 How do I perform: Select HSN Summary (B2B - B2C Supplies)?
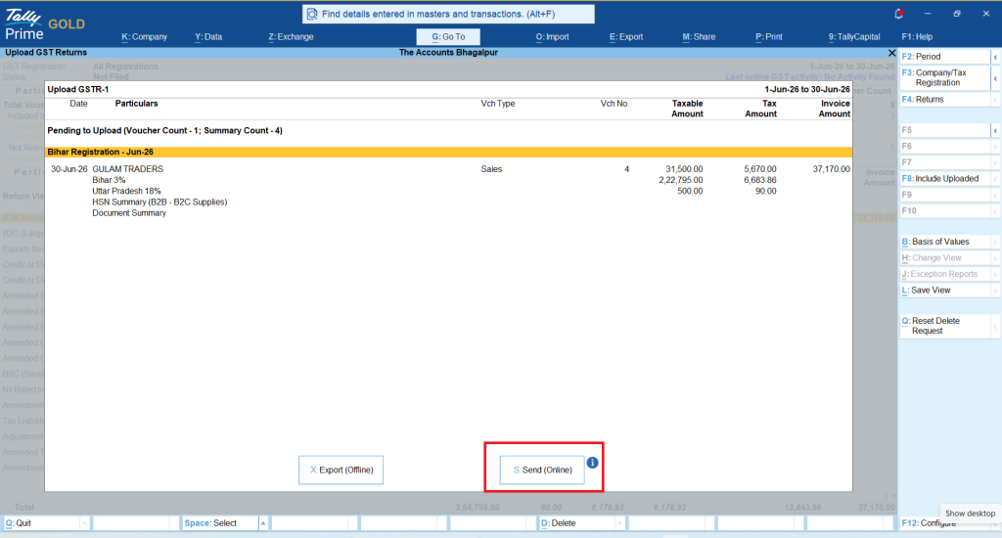(159, 202)
